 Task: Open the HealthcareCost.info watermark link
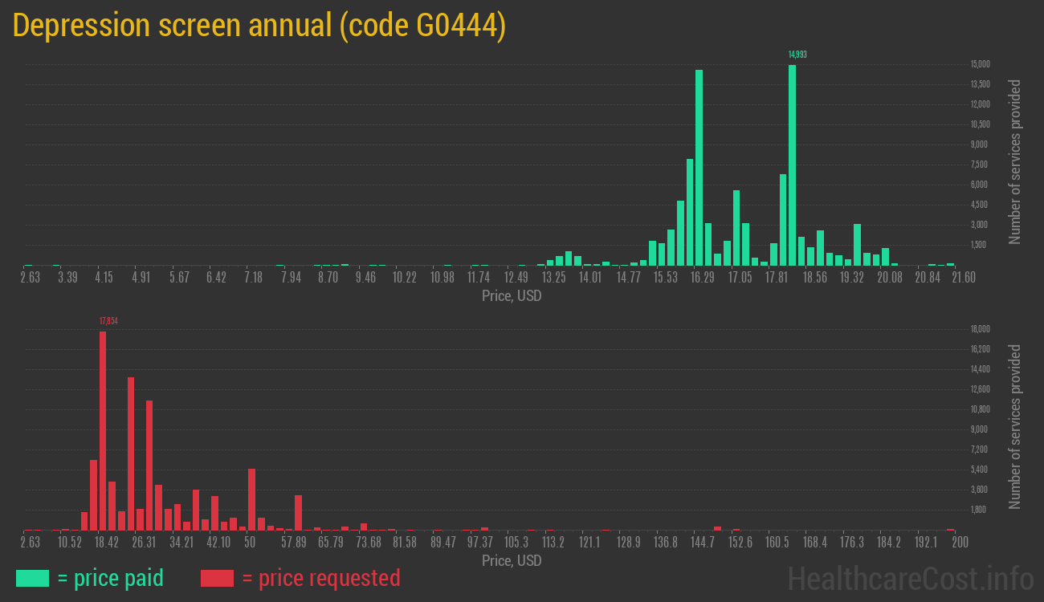[x=909, y=578]
